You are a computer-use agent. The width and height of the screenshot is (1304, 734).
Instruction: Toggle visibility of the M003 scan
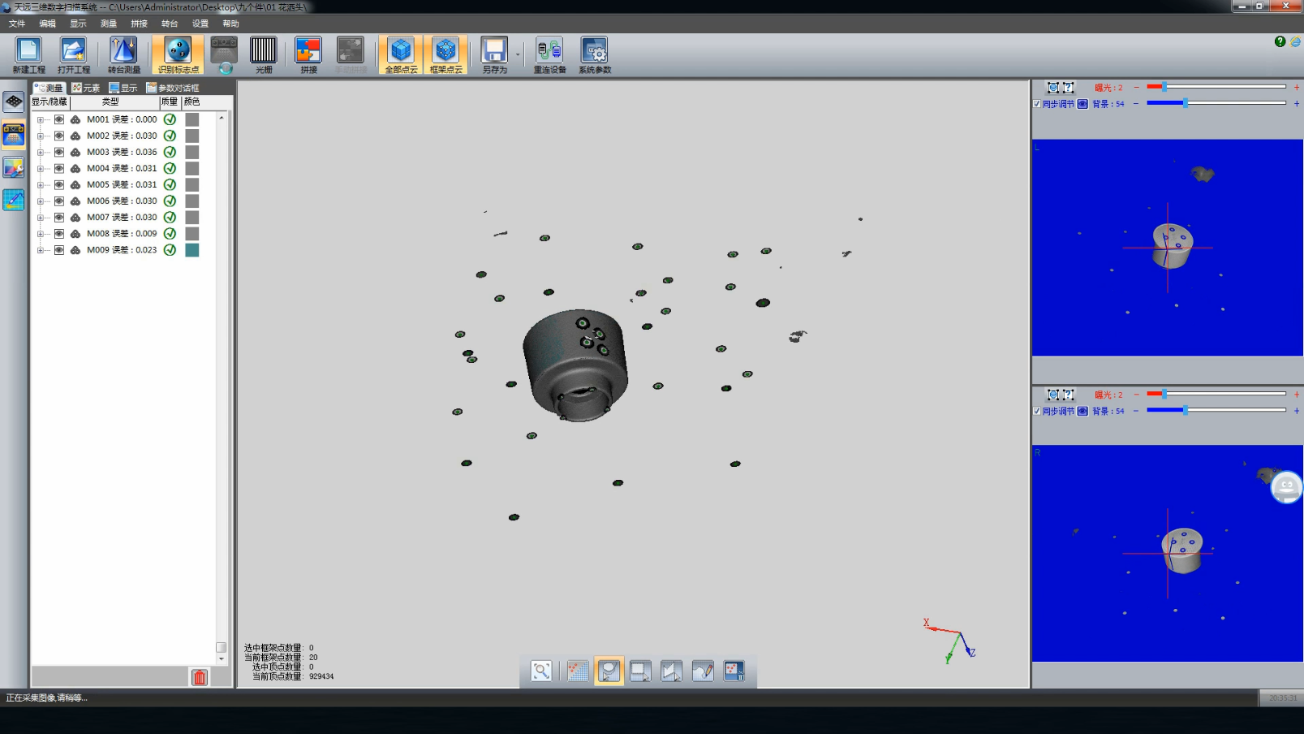[x=59, y=152]
